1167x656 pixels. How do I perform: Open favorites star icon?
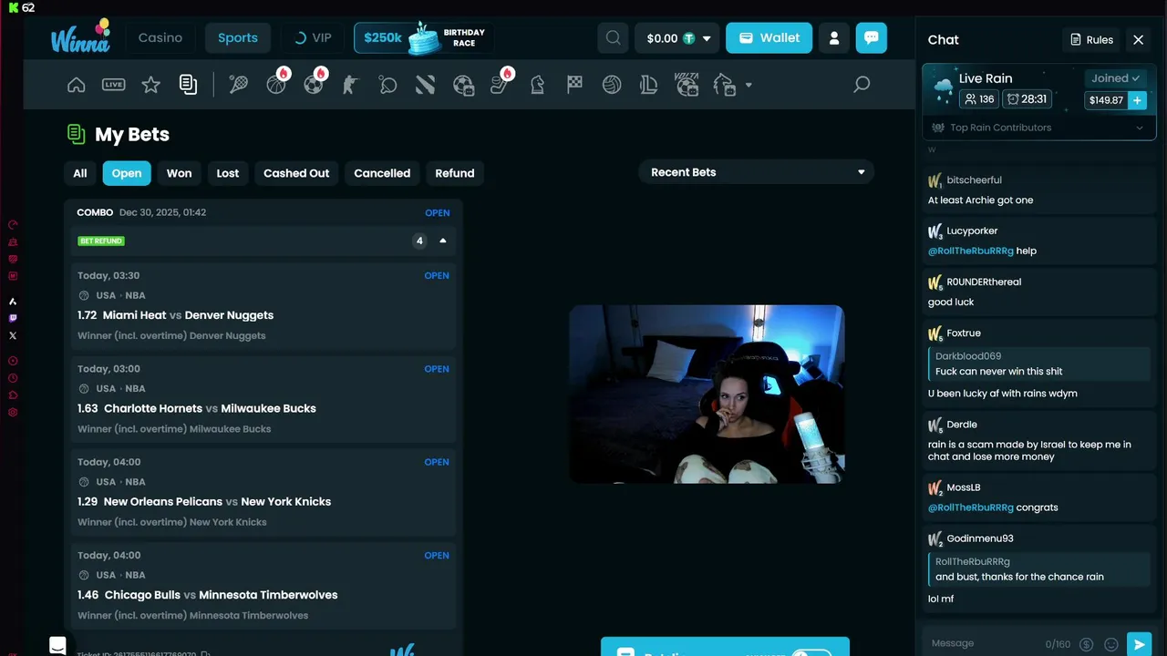151,85
